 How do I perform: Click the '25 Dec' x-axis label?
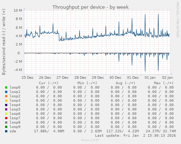click(28, 78)
